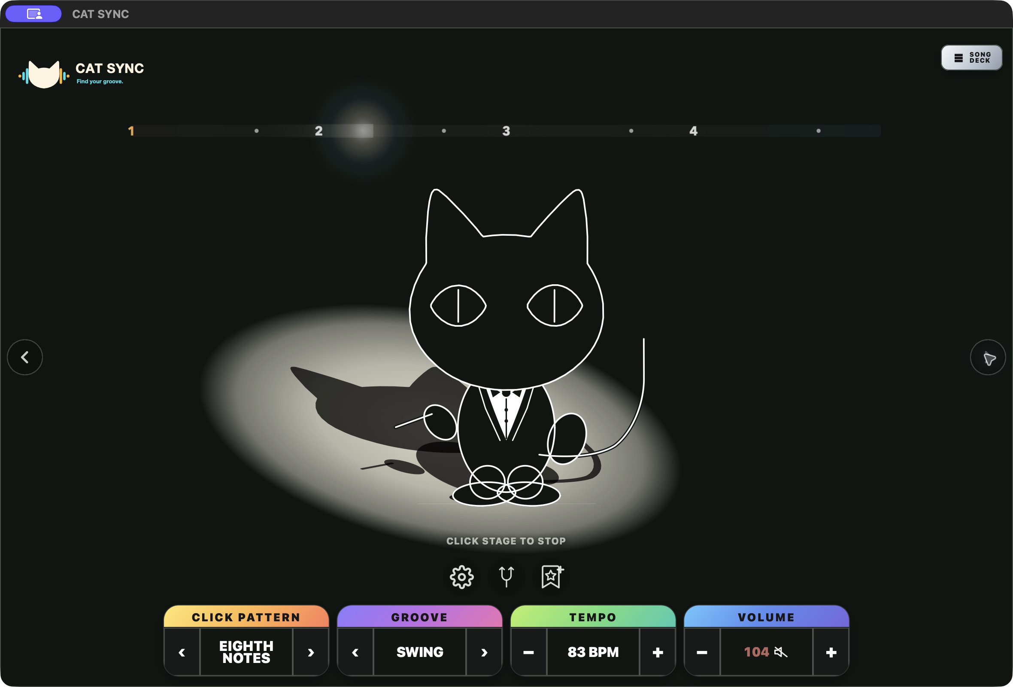This screenshot has width=1013, height=687.
Task: Click beat 2 on the beat bar
Action: [318, 131]
